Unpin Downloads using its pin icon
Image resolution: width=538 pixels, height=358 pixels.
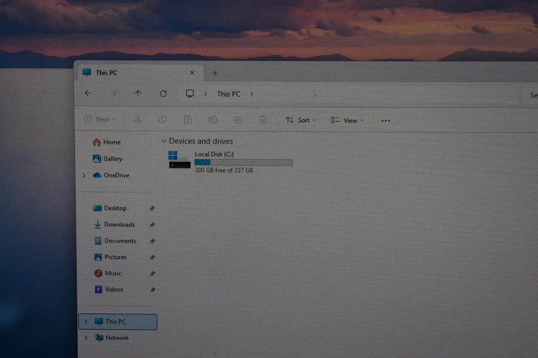pos(152,225)
